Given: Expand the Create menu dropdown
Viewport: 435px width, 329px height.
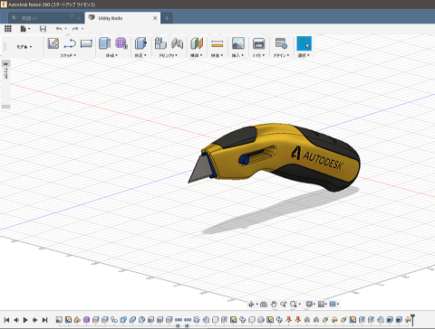Looking at the screenshot, I should [x=111, y=55].
